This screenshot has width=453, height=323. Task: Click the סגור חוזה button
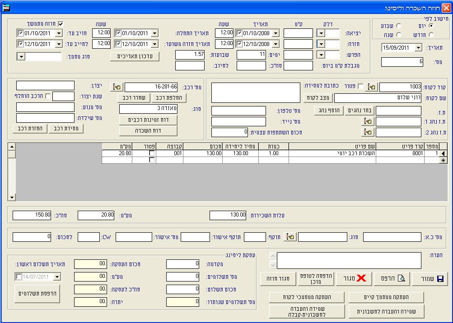click(x=278, y=278)
